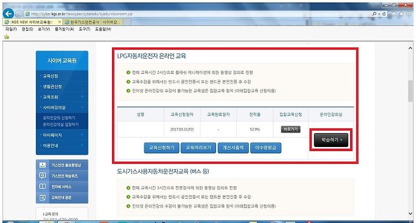Click the favorites bar add-star icon
This screenshot has height=223, width=416.
6,37
